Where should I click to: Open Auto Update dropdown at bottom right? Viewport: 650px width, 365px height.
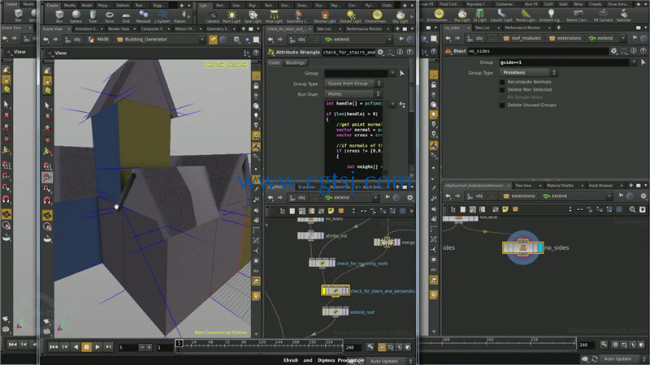click(623, 359)
